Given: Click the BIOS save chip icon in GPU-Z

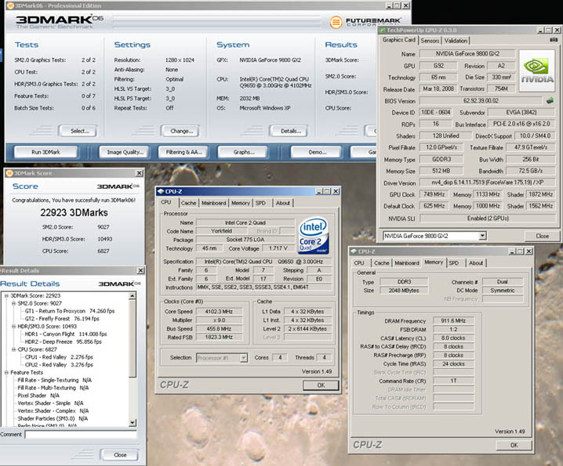Looking at the screenshot, I should 550,101.
